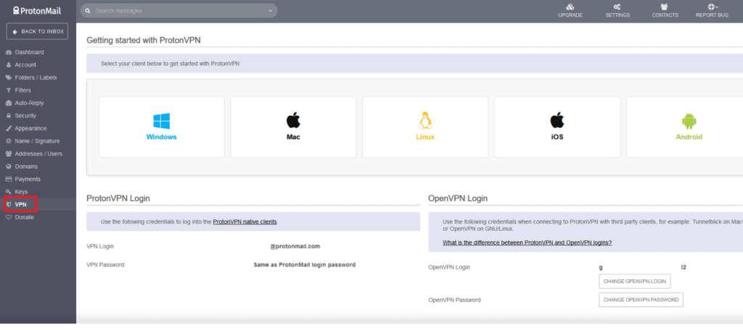Click Back to Inbox button
Viewport: 743px width, 330px height.
point(38,31)
